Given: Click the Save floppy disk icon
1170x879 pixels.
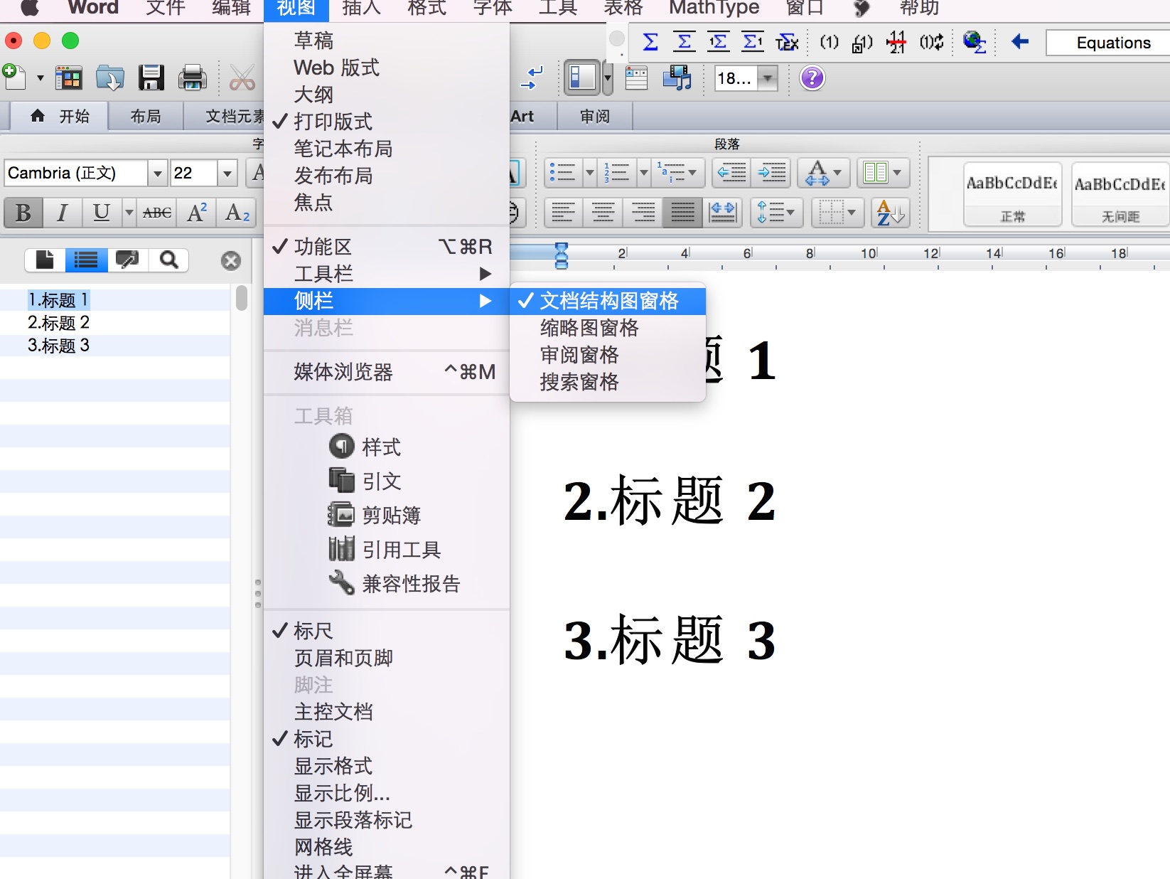Looking at the screenshot, I should pyautogui.click(x=151, y=78).
